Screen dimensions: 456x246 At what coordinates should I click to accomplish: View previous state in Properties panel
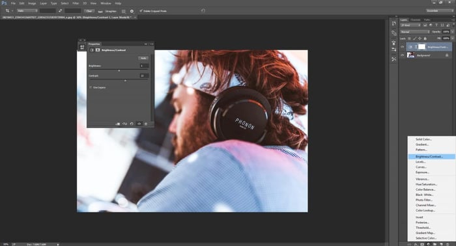point(124,124)
